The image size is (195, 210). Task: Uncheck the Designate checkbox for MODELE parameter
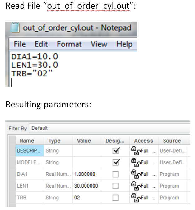[116, 162]
